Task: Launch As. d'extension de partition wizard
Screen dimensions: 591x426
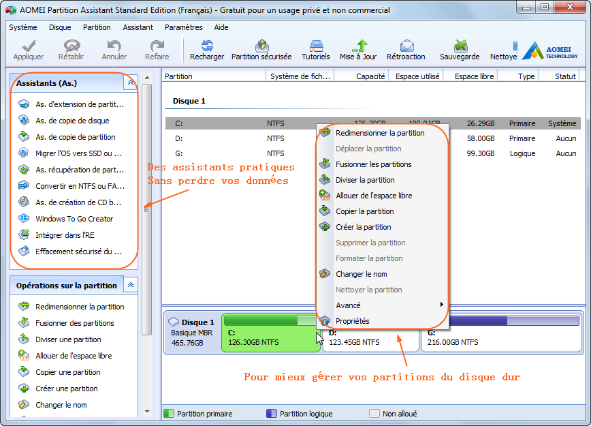Action: [71, 104]
